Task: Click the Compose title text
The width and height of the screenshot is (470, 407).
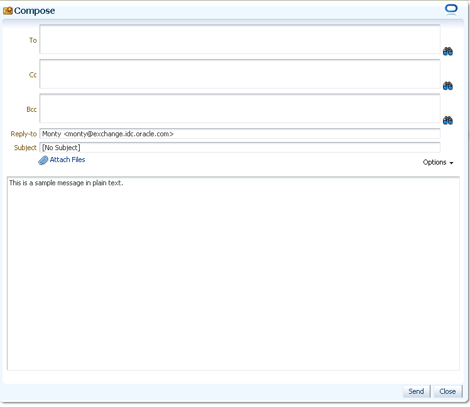Action: [35, 11]
